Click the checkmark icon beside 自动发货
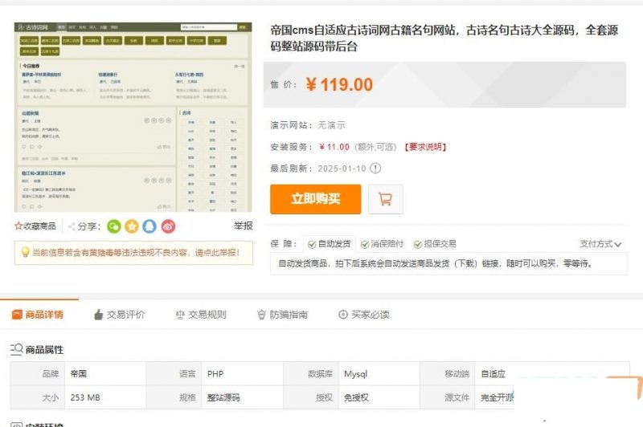 (312, 245)
